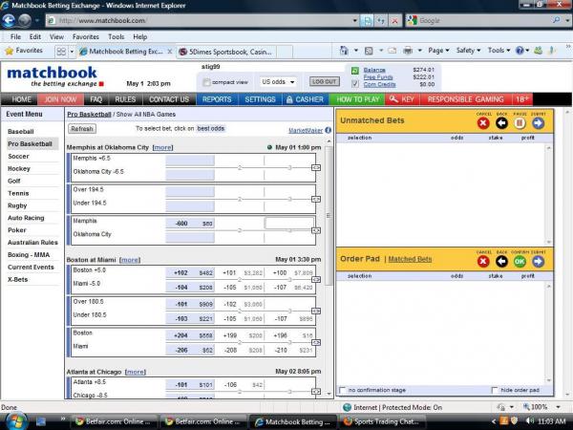The height and width of the screenshot is (430, 573).
Task: Click the LOG OUT button
Action: (324, 82)
